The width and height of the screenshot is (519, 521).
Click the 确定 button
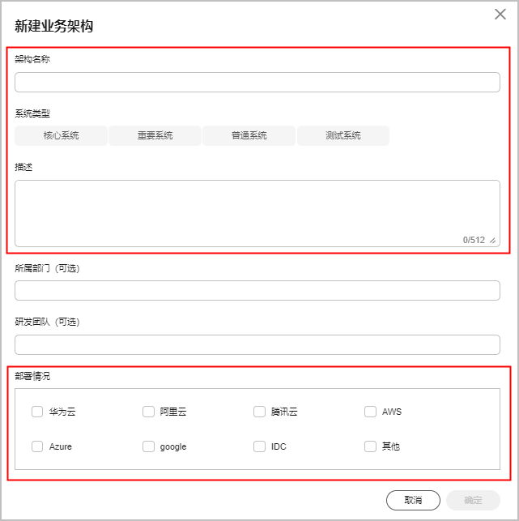473,500
